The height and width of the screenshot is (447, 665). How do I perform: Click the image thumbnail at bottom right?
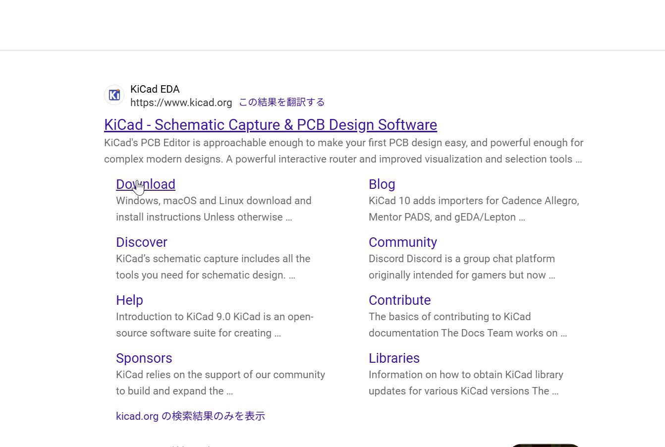545,445
